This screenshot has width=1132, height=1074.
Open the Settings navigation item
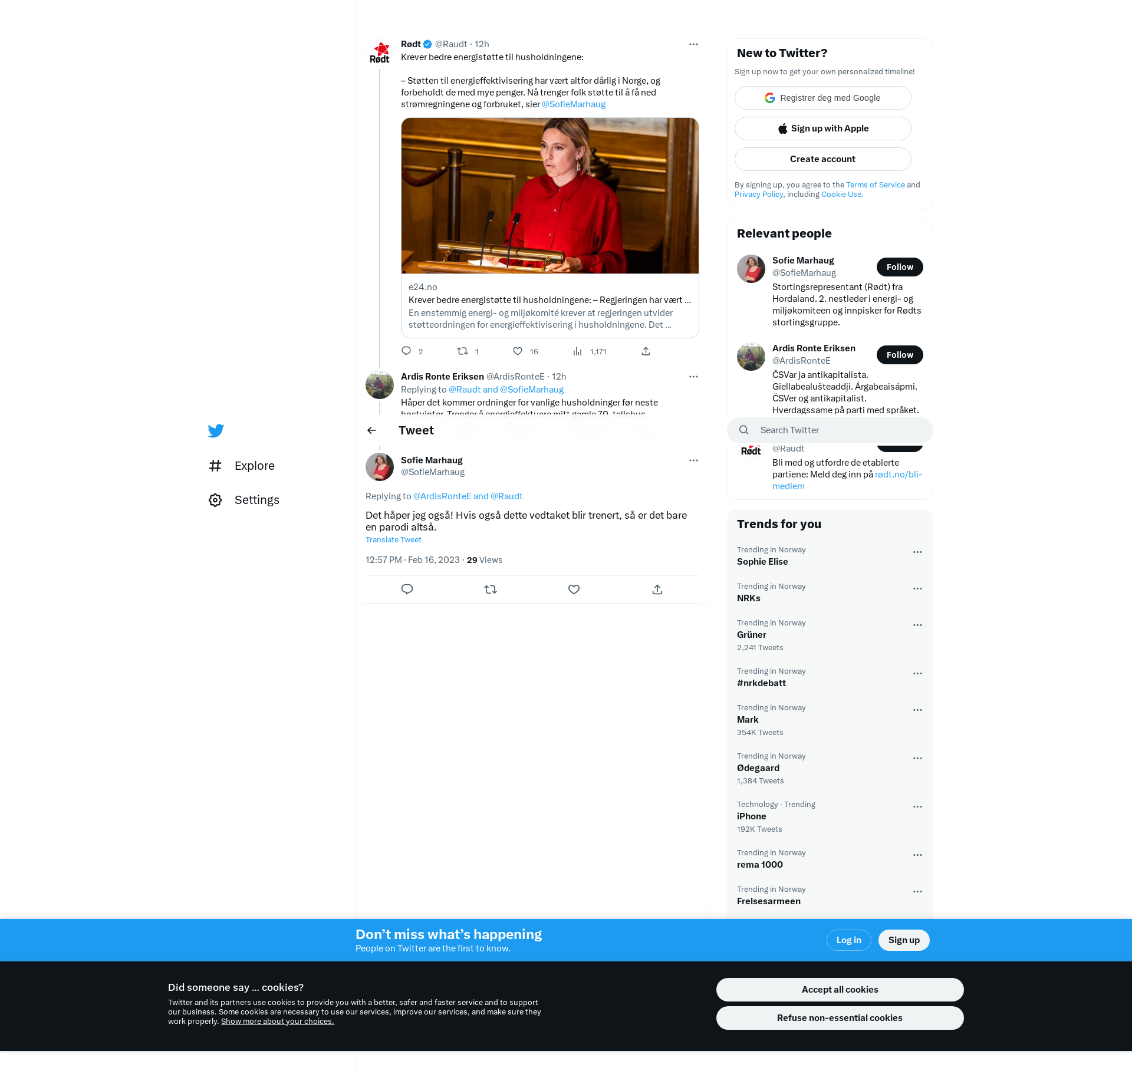(x=244, y=500)
